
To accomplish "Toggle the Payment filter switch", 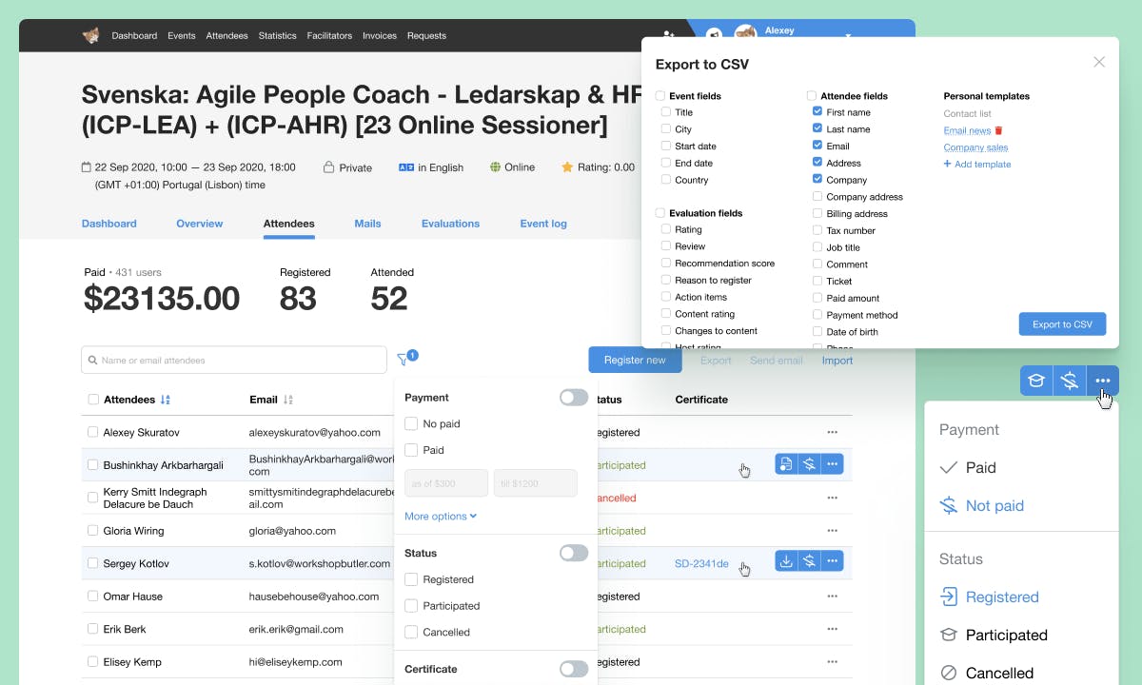I will [574, 398].
